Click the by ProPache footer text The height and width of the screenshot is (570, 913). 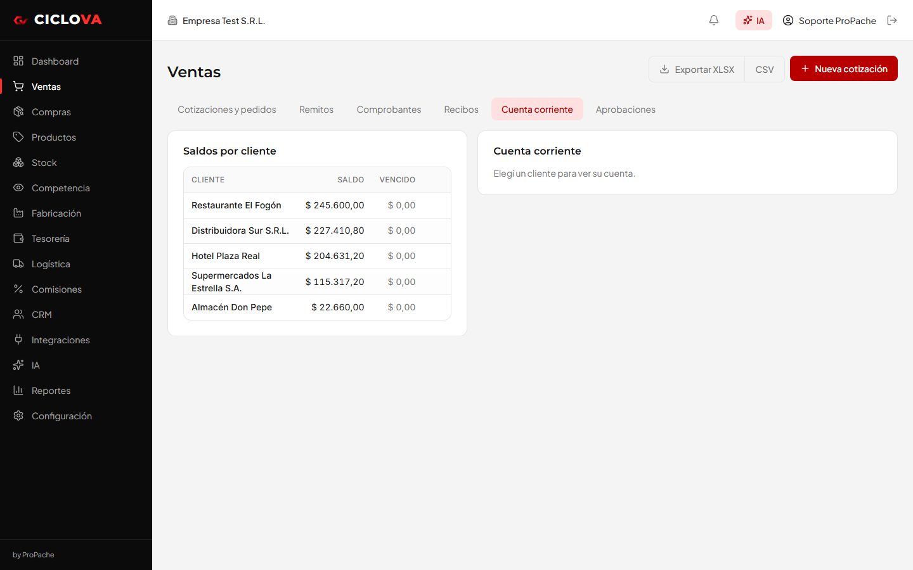[34, 555]
